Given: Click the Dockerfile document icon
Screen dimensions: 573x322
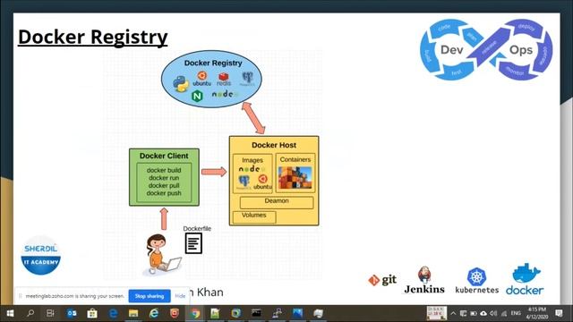Looking at the screenshot, I should (x=193, y=243).
